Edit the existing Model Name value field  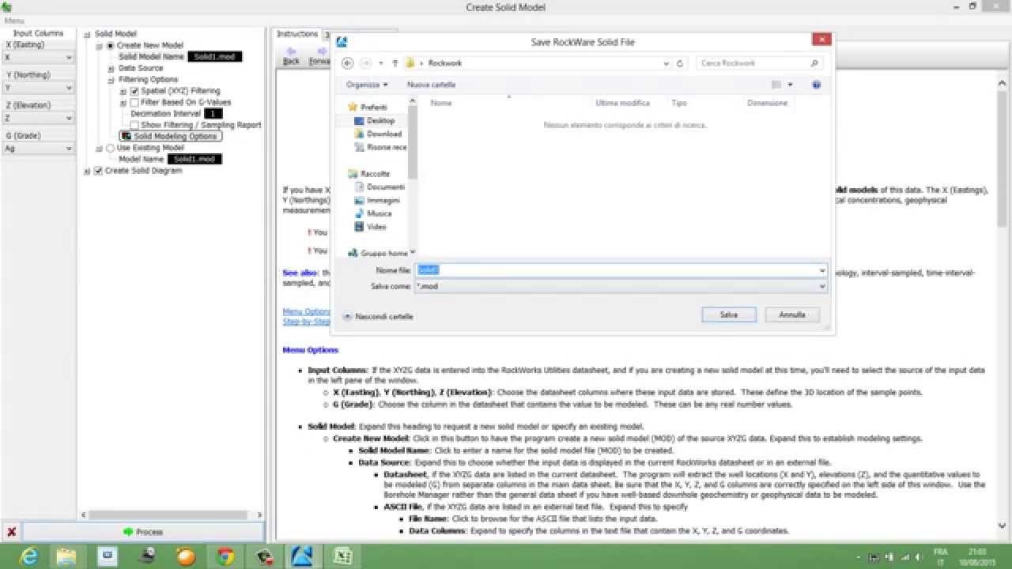coord(194,159)
